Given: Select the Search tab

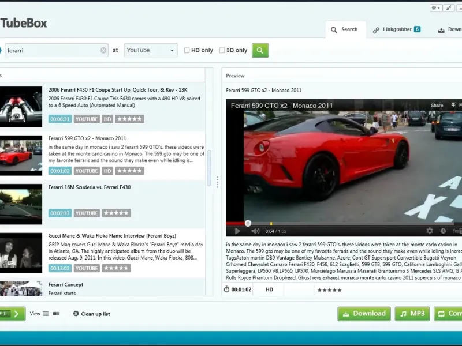Looking at the screenshot, I should pos(344,29).
